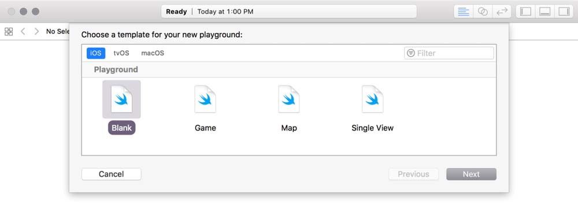
Task: Switch to the macOS tab
Action: tap(153, 53)
